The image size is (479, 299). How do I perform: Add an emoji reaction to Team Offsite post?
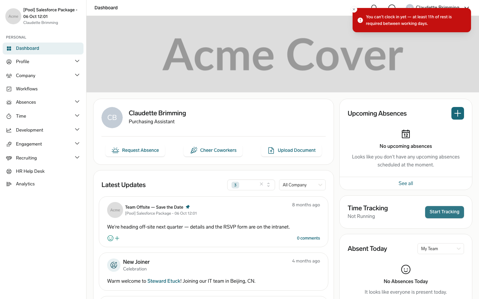click(113, 238)
